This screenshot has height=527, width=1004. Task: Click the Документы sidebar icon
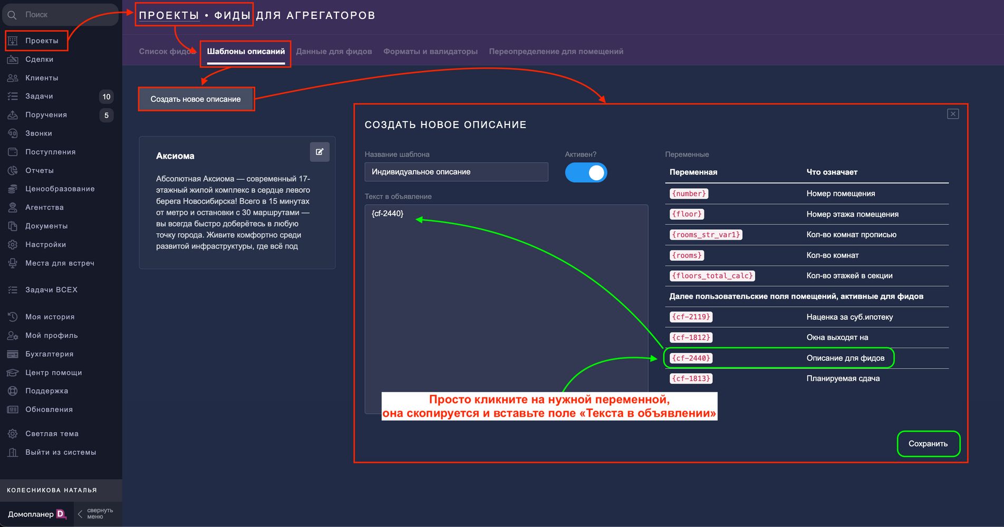pyautogui.click(x=13, y=226)
